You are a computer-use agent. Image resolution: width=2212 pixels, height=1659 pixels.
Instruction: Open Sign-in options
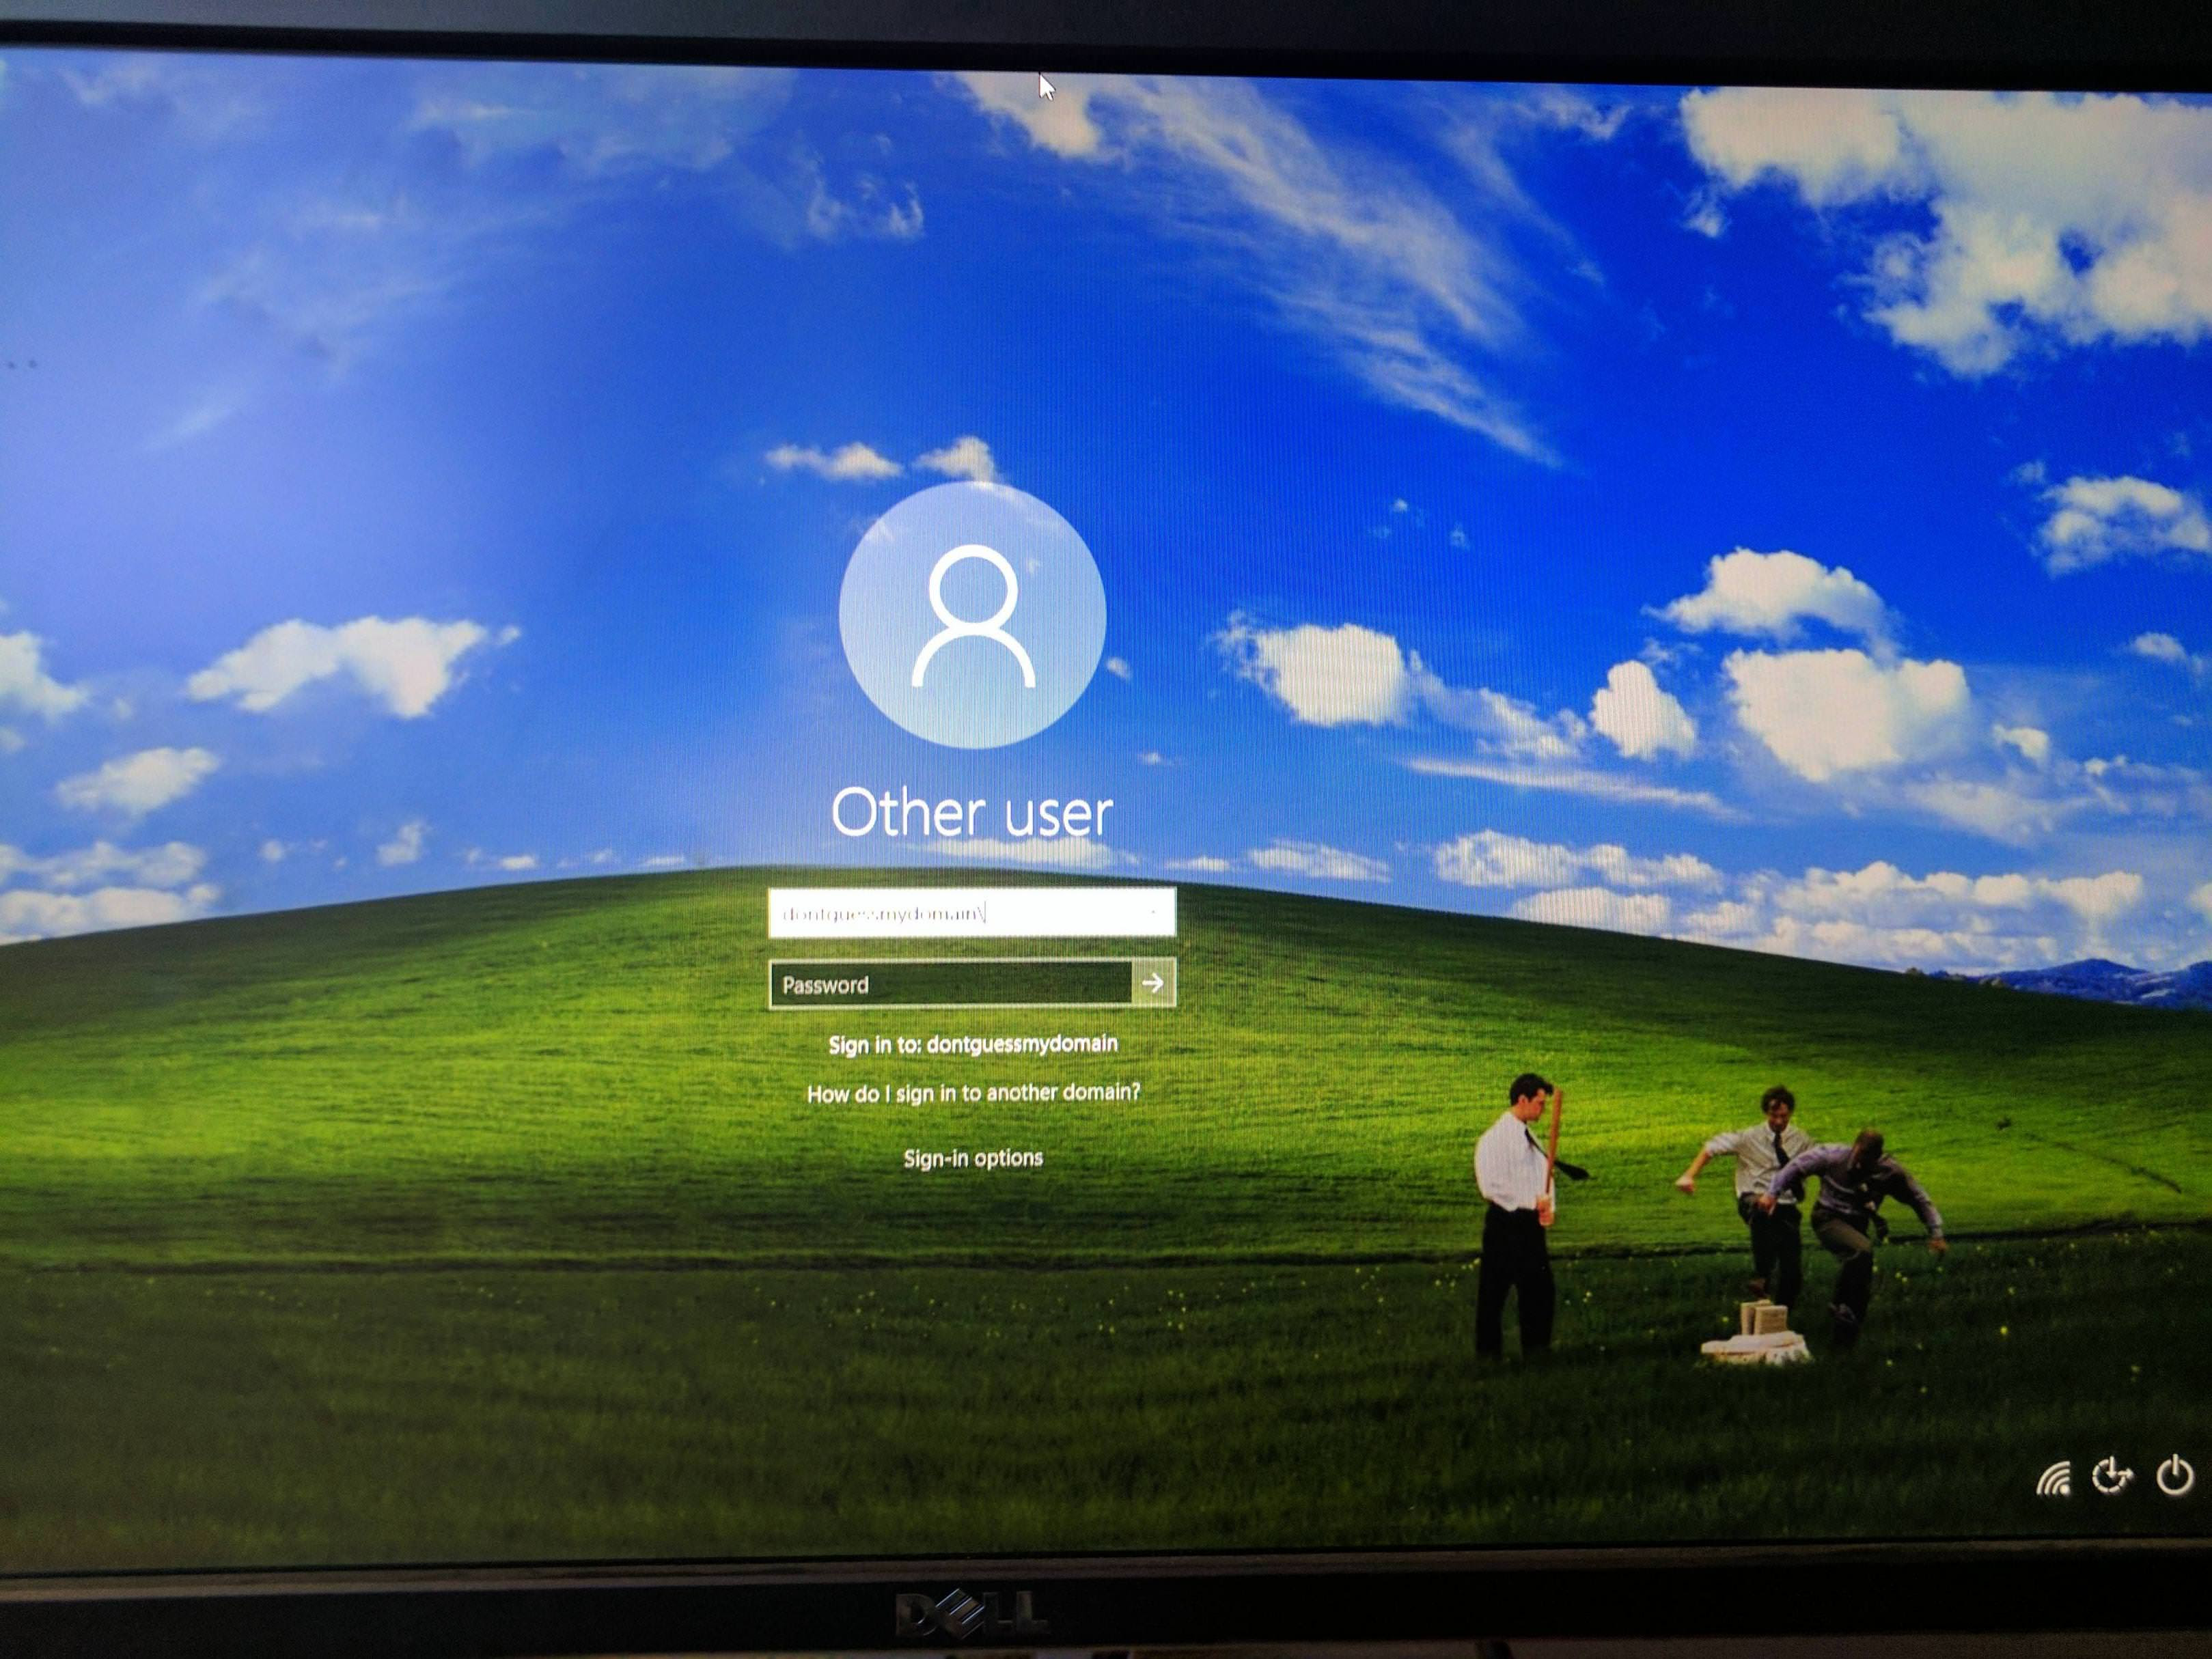point(973,1158)
